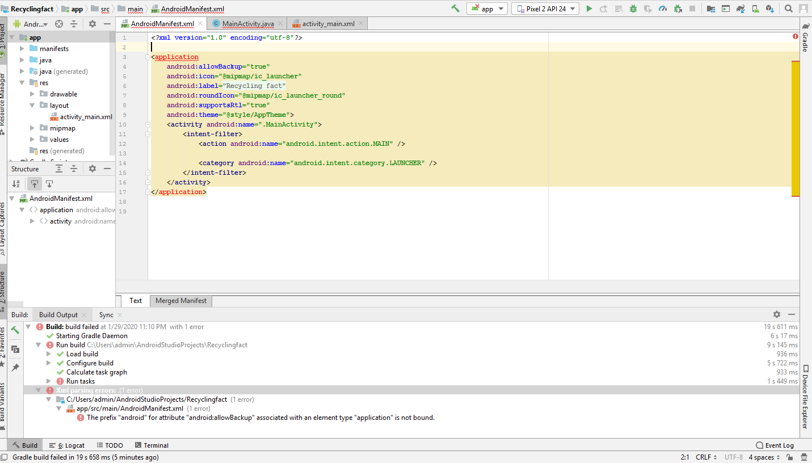This screenshot has height=463, width=812.
Task: Toggle Autoscroll from Source in Structure panel
Action: [49, 184]
